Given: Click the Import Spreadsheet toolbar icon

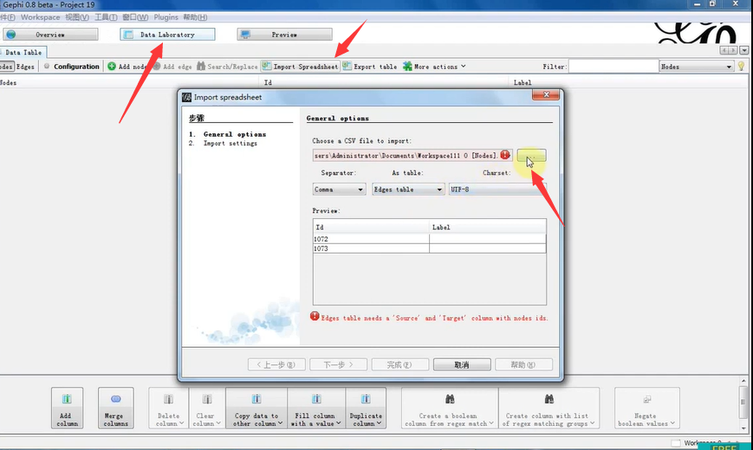Looking at the screenshot, I should pos(267,67).
